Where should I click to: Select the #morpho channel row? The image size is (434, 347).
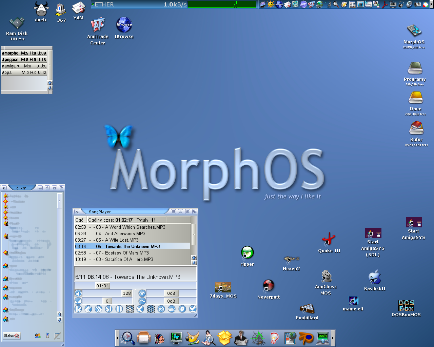[24, 53]
